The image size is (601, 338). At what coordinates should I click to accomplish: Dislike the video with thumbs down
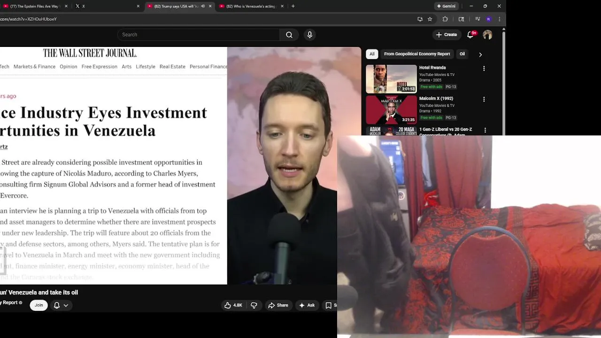pyautogui.click(x=254, y=305)
